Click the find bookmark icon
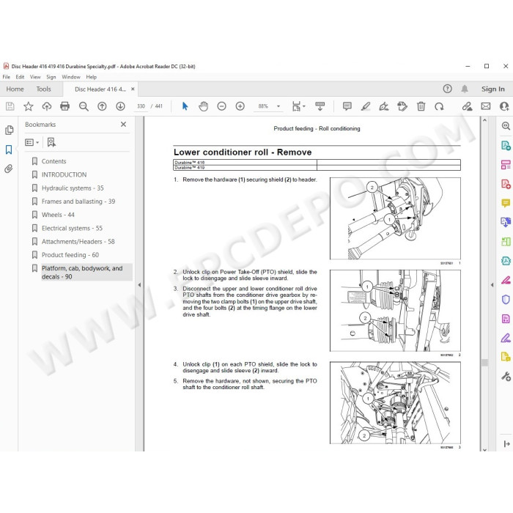This screenshot has height=513, width=513. 51,142
